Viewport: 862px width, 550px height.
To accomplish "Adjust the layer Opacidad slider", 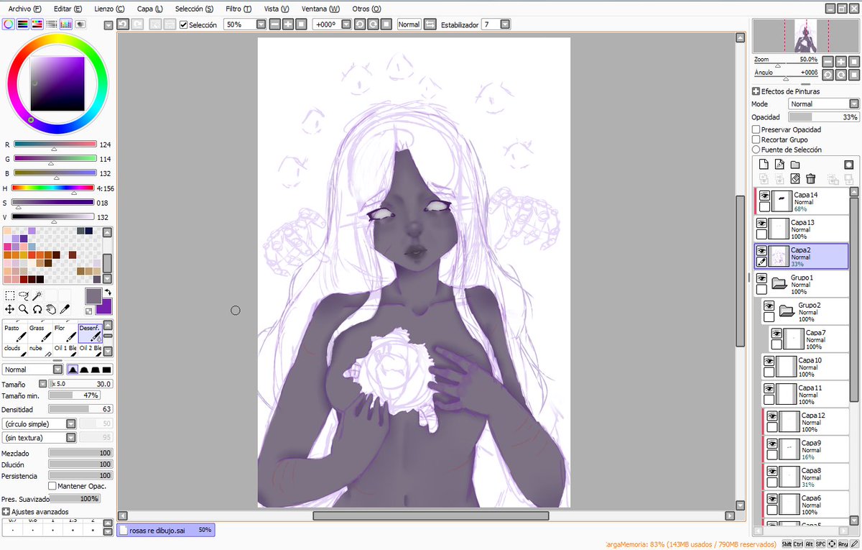I will coord(823,116).
